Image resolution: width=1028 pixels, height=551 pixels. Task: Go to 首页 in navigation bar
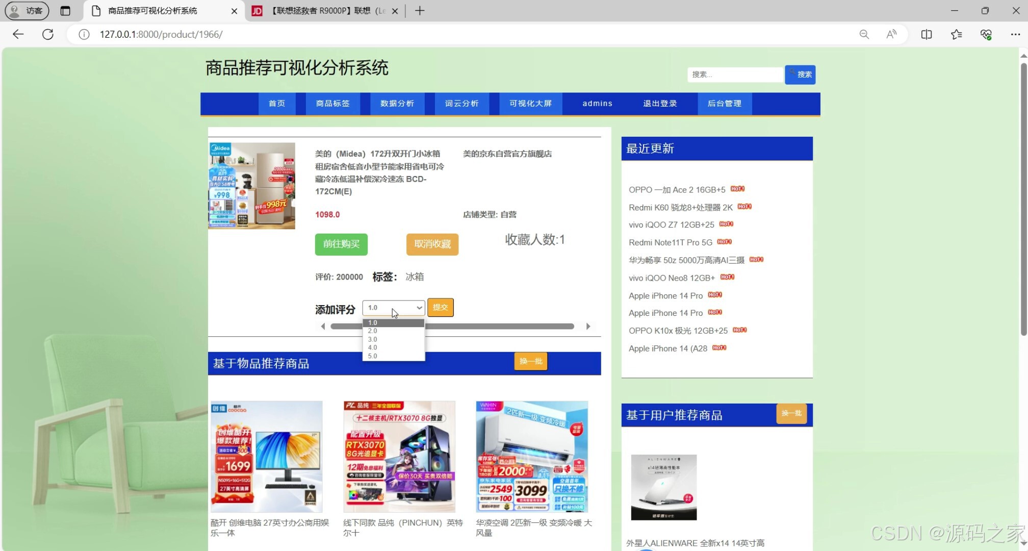tap(277, 104)
